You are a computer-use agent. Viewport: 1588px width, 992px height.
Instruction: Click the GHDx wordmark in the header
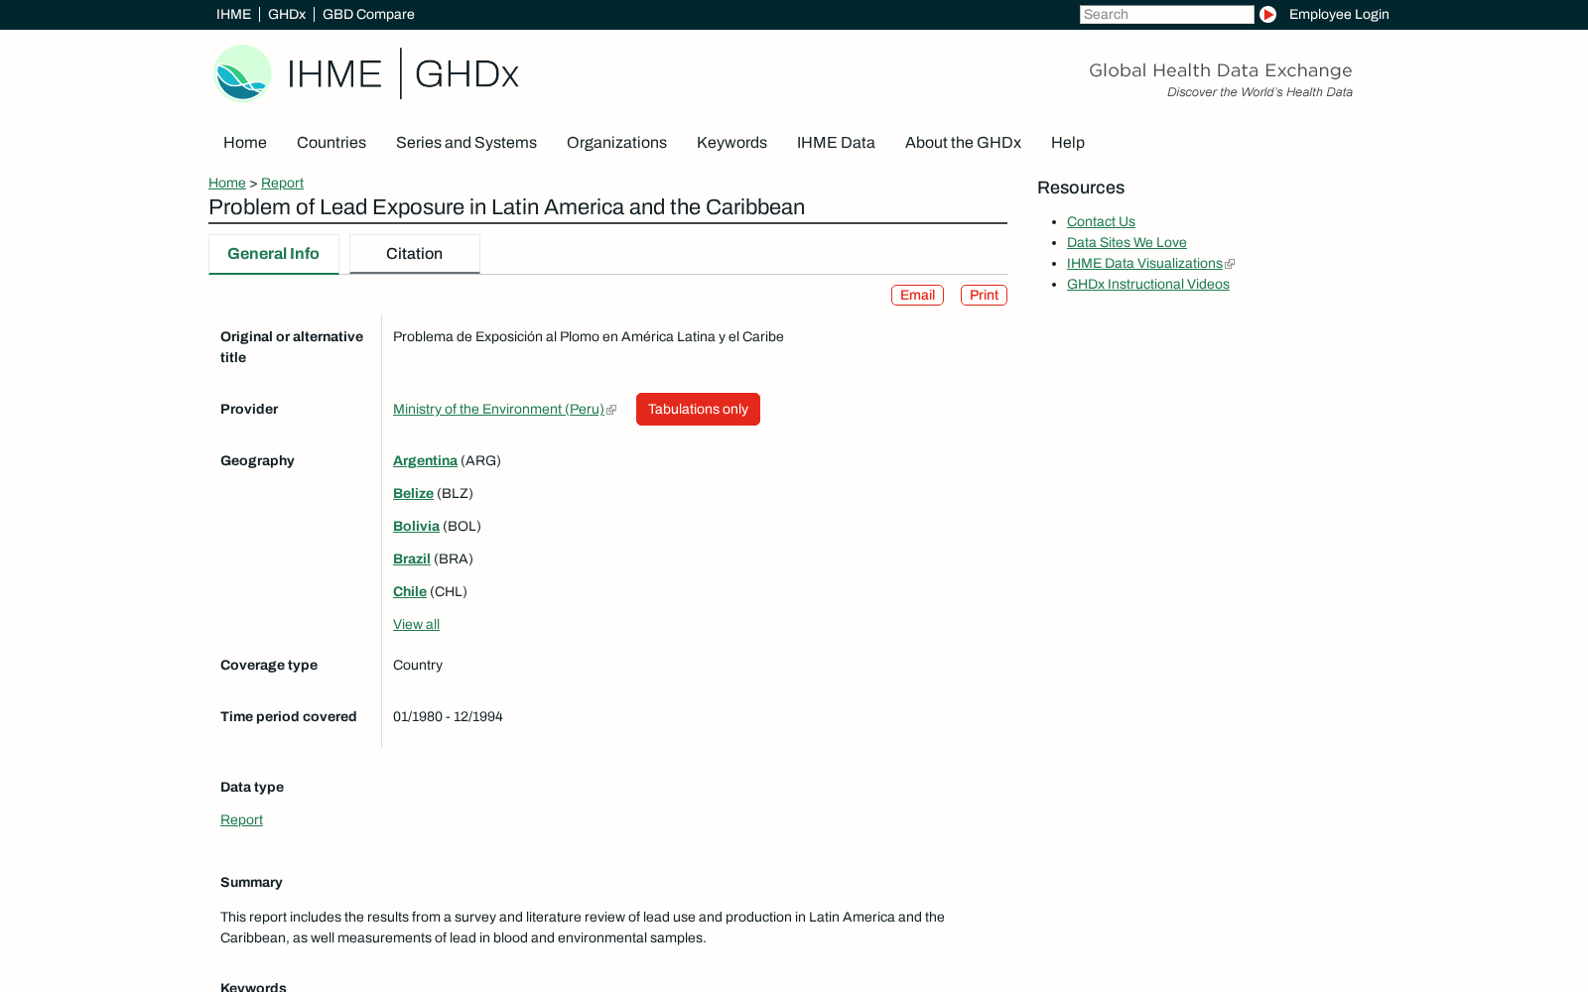click(x=466, y=74)
